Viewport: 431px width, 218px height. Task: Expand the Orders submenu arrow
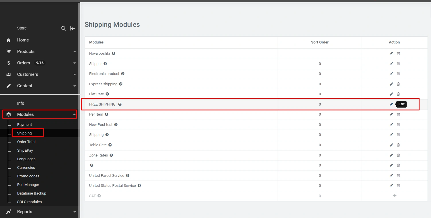(x=75, y=63)
